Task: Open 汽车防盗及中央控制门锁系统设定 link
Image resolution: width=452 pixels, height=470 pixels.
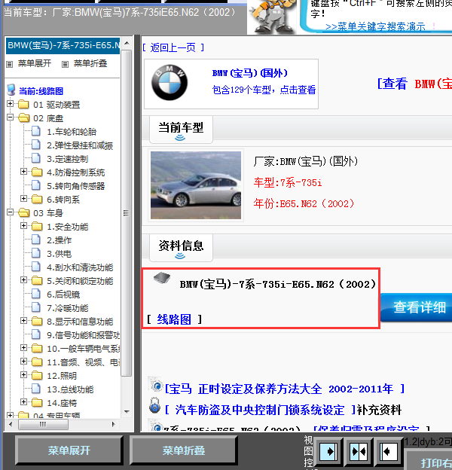Action: (260, 410)
